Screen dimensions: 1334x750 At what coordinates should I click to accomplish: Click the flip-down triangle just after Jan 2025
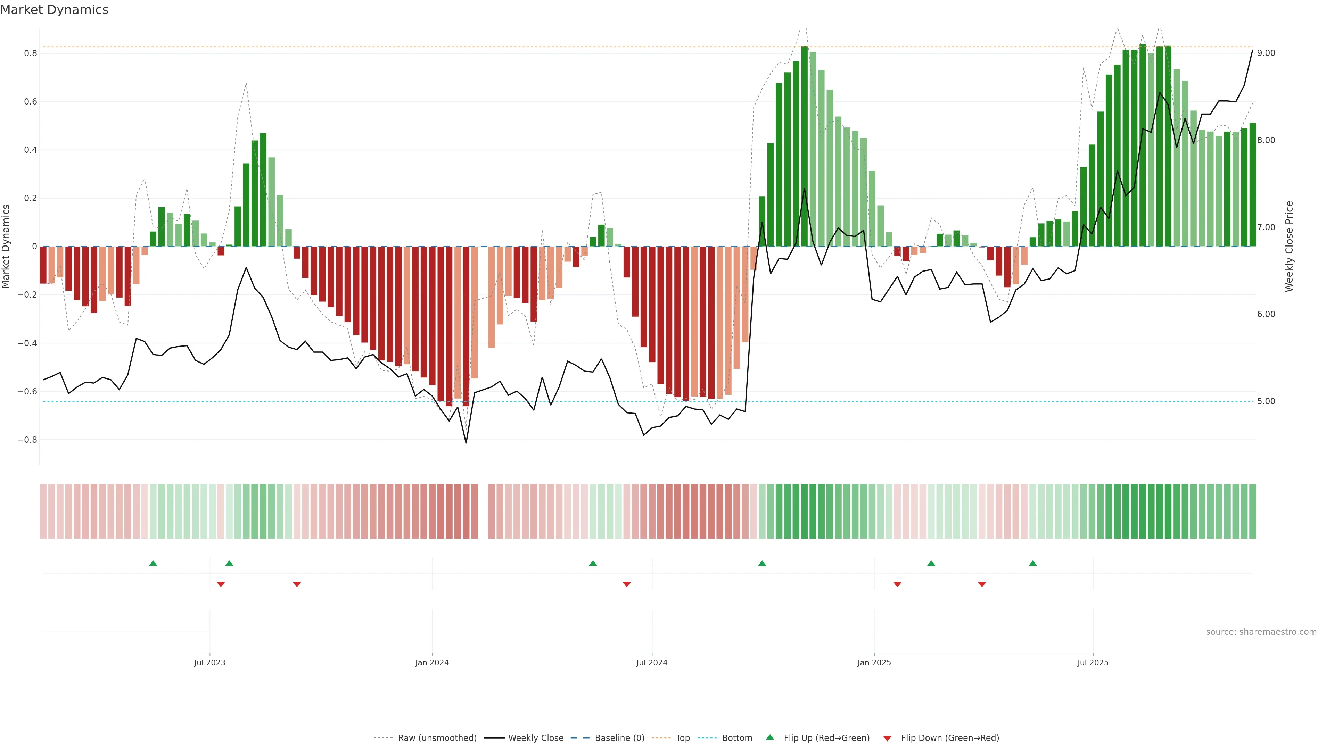click(x=897, y=584)
